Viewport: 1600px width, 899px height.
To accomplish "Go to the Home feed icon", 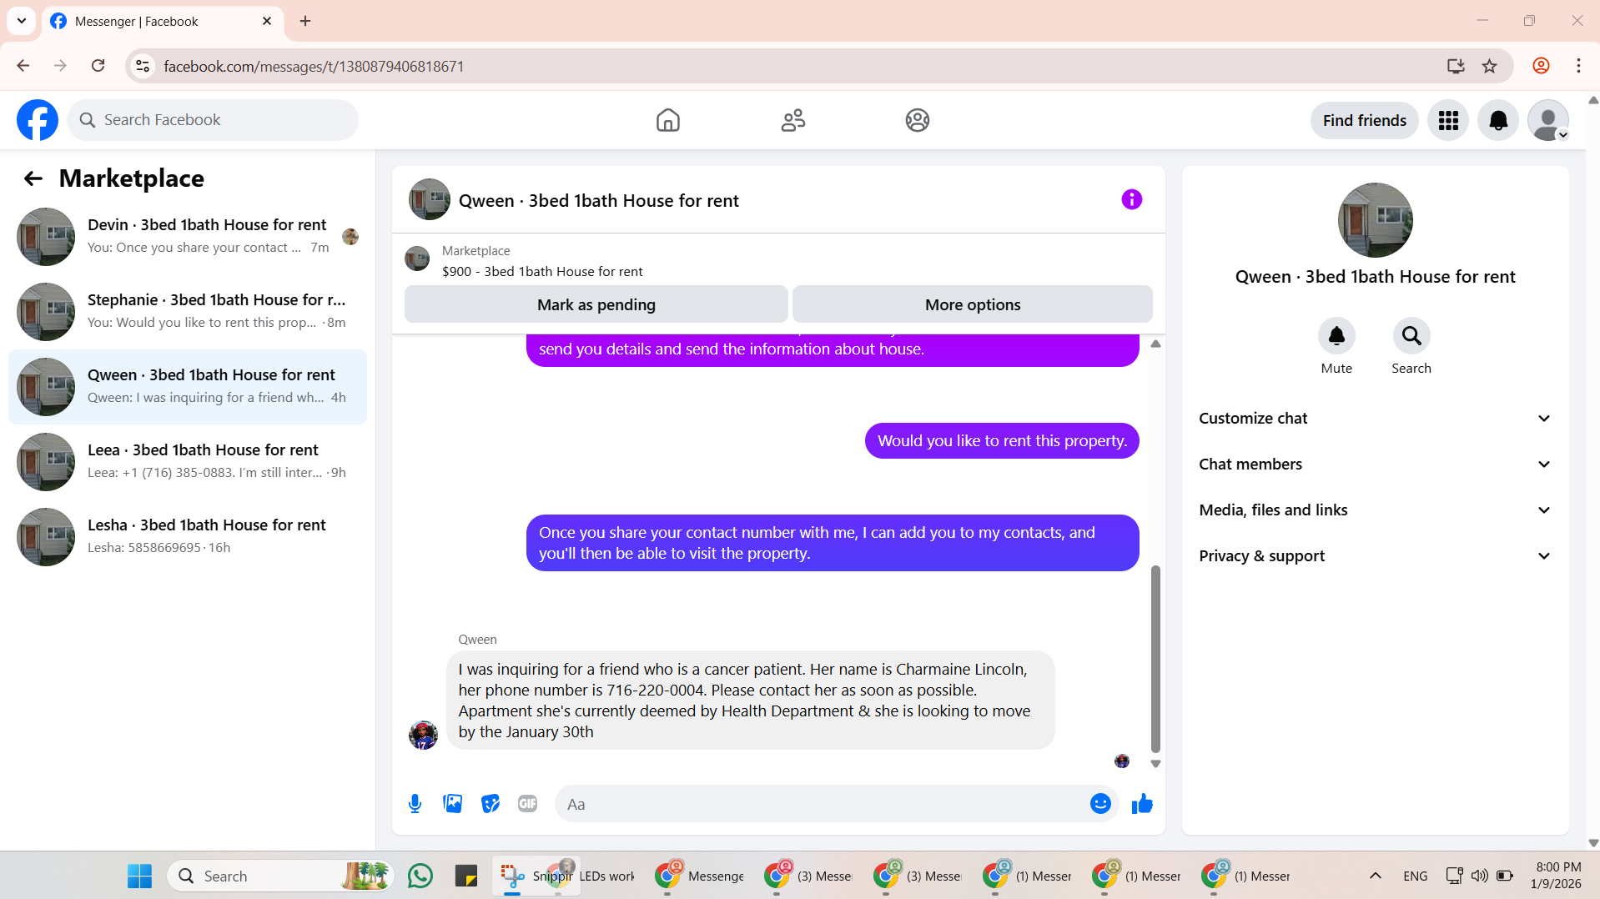I will (667, 120).
